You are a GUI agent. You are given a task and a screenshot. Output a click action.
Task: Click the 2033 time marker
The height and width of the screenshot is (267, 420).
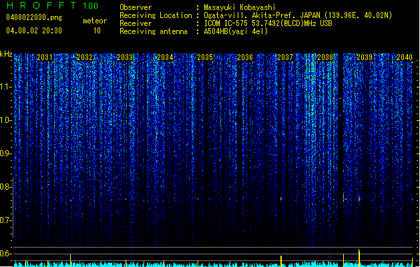[125, 57]
